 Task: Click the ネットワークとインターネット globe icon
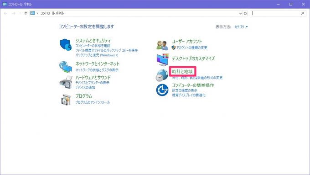coord(66,67)
